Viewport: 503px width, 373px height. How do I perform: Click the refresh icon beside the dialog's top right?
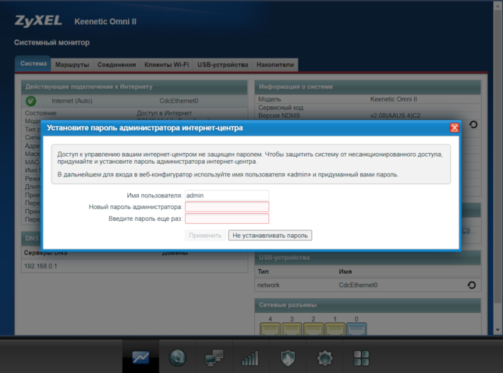pyautogui.click(x=473, y=124)
